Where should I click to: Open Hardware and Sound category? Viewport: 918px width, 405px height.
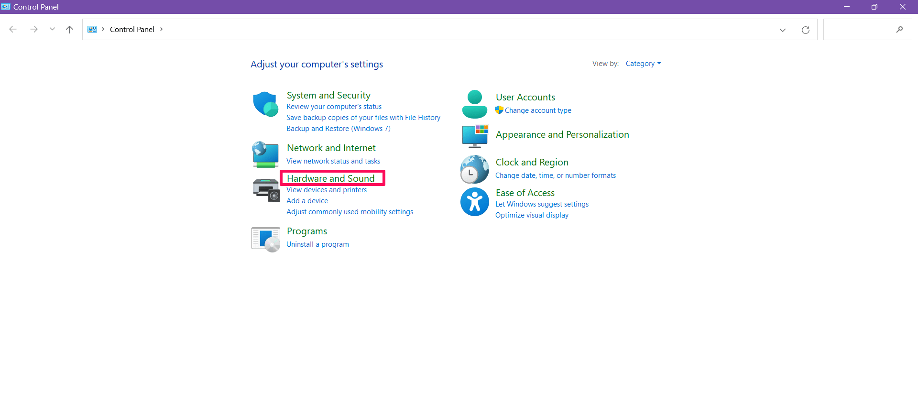click(x=331, y=178)
